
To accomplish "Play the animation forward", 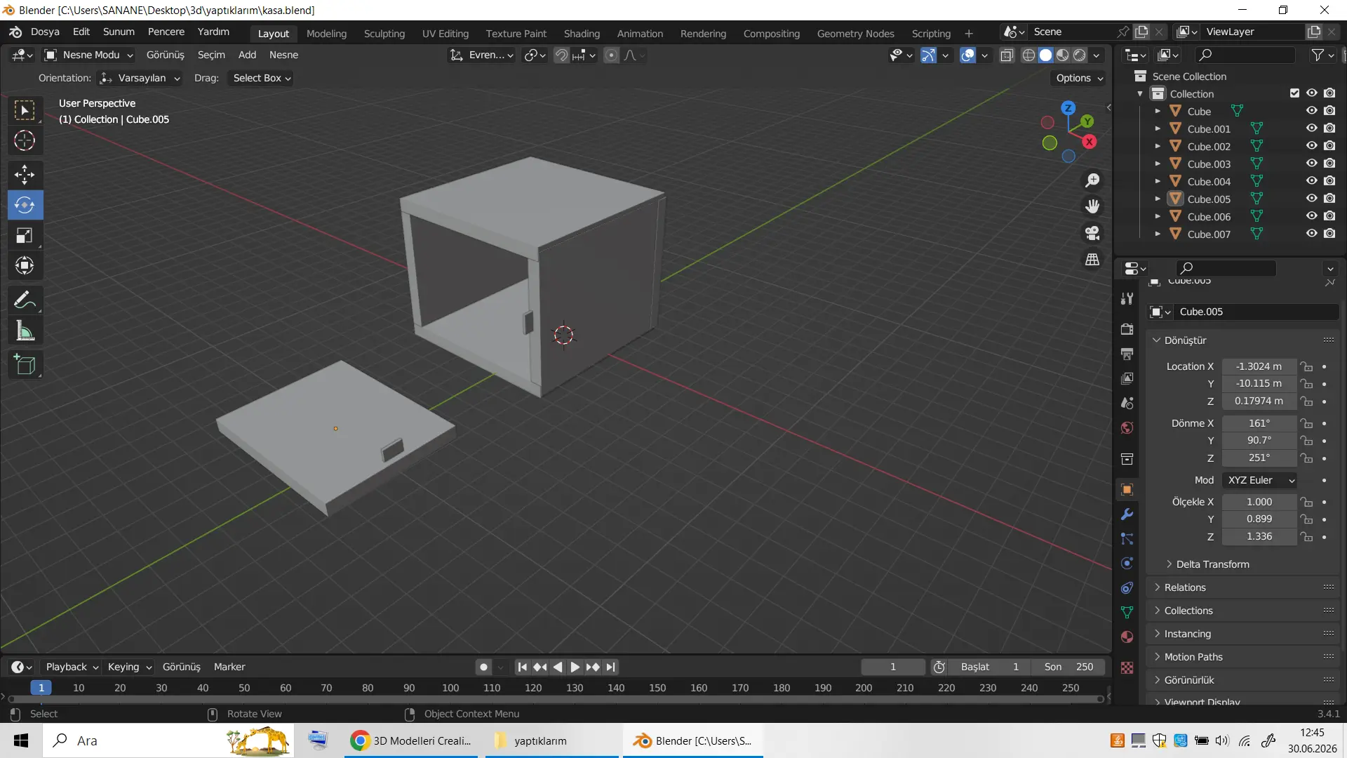I will (575, 667).
